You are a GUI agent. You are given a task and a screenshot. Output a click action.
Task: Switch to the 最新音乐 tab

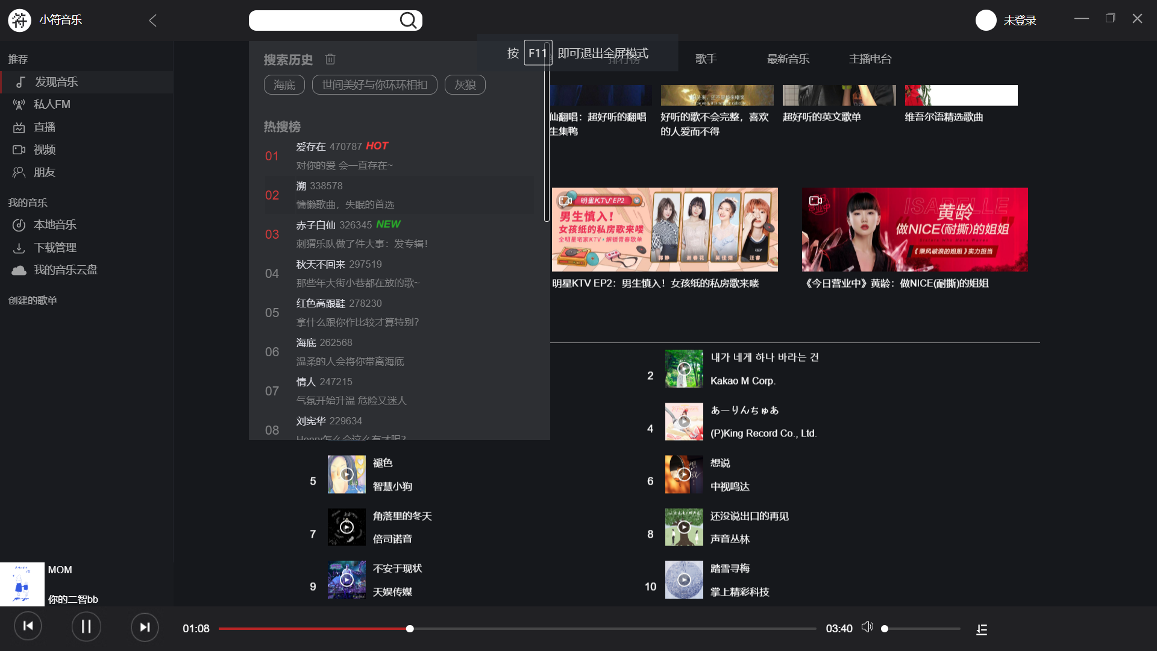[x=788, y=59]
